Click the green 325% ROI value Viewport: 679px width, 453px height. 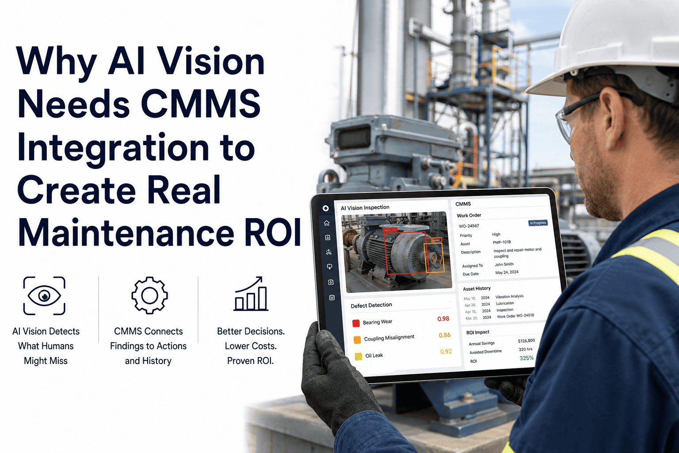coord(526,358)
